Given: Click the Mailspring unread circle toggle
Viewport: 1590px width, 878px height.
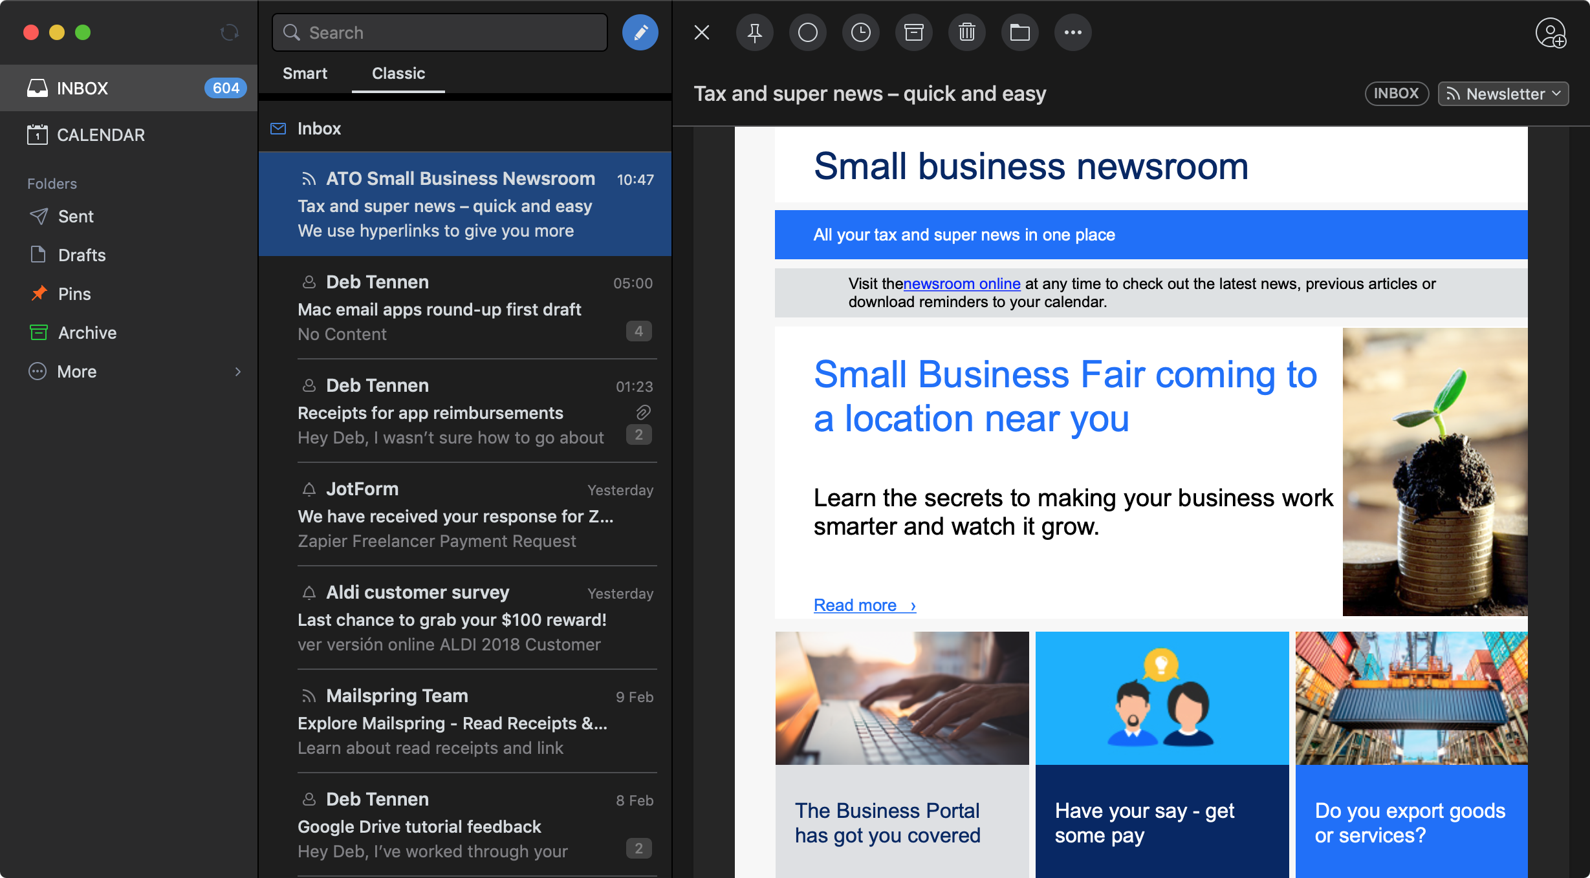Looking at the screenshot, I should click(x=808, y=32).
